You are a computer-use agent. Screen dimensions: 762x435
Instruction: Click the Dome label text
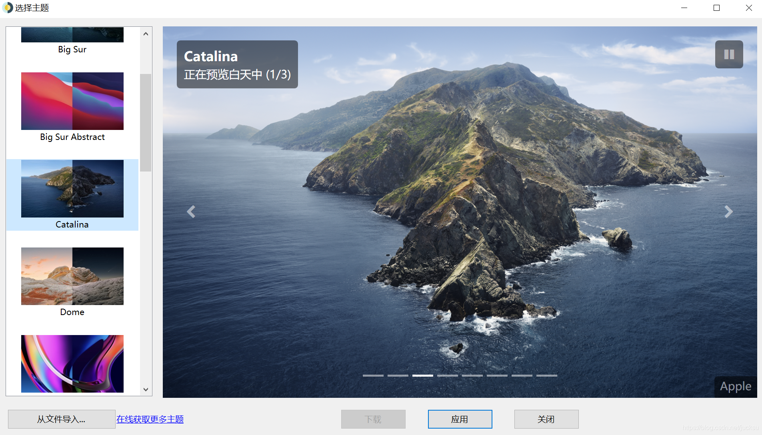click(72, 312)
